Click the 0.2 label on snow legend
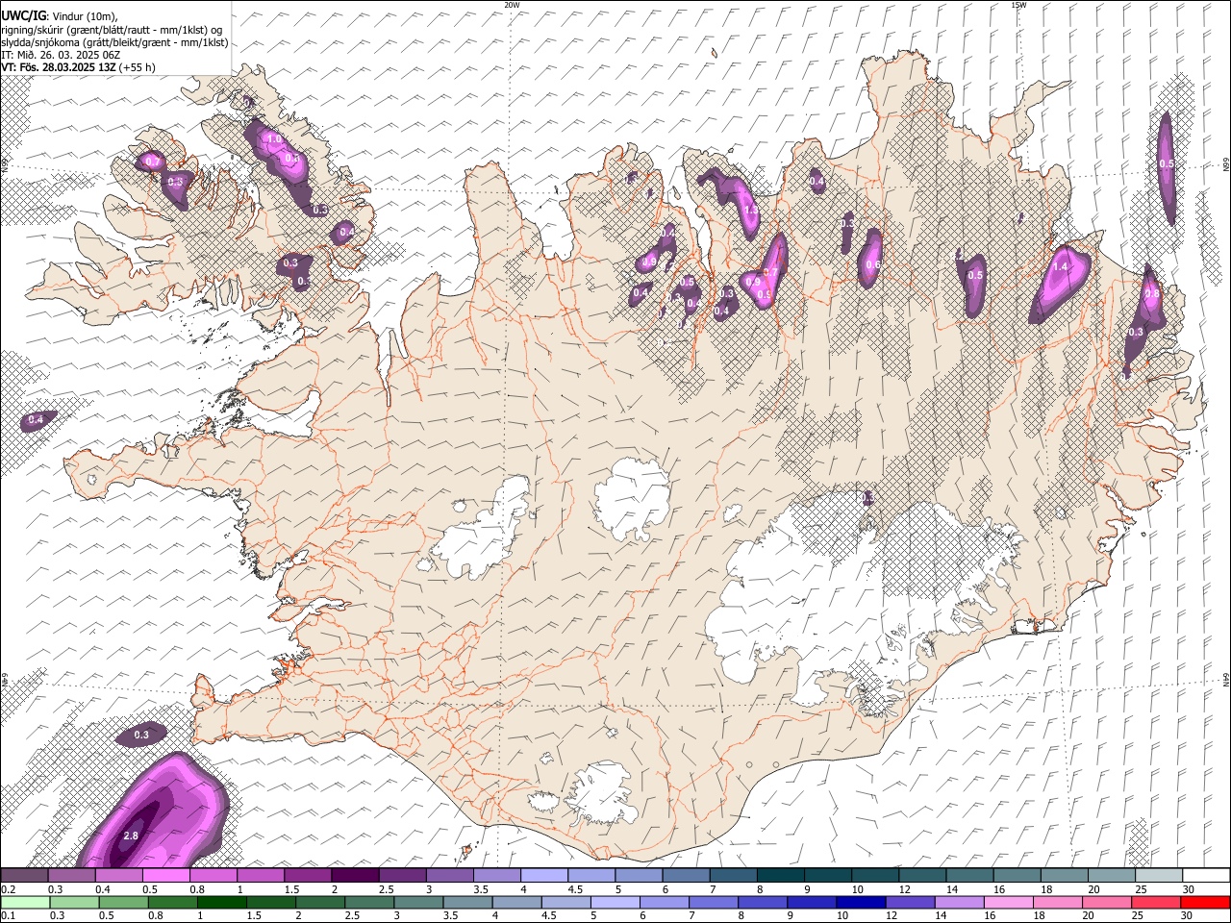 coord(8,889)
